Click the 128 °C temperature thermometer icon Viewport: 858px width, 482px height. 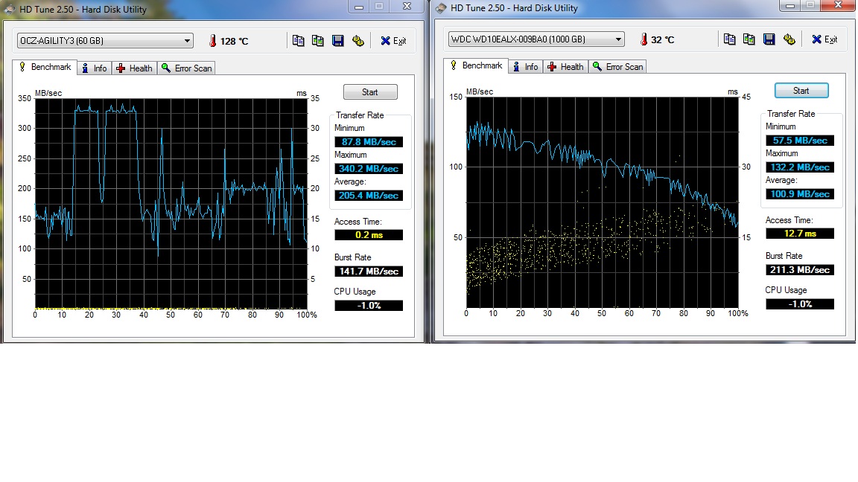213,41
